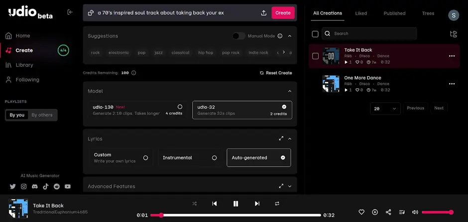Collapse the Model section chevron

pos(290,91)
